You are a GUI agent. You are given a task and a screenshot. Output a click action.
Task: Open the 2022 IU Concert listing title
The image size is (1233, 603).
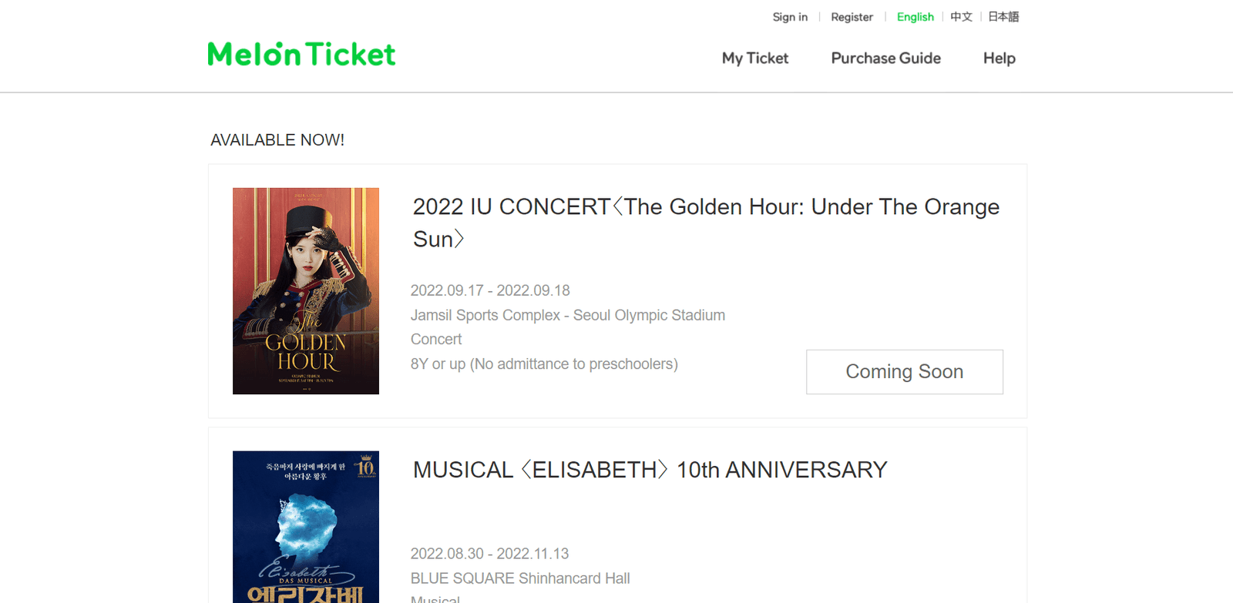tap(705, 223)
